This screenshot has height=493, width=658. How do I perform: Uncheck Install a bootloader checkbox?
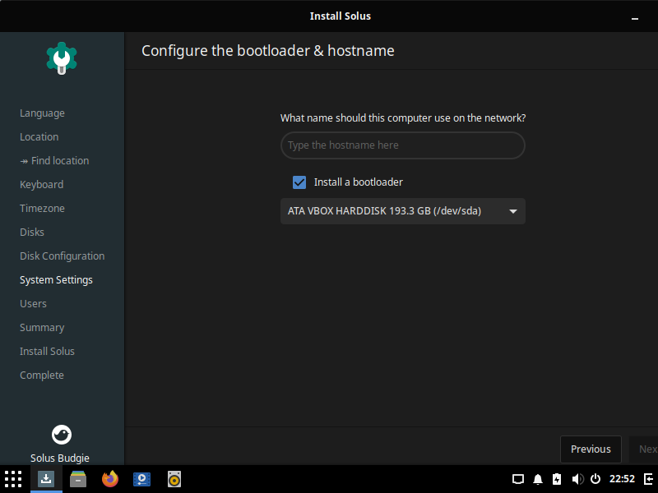299,182
